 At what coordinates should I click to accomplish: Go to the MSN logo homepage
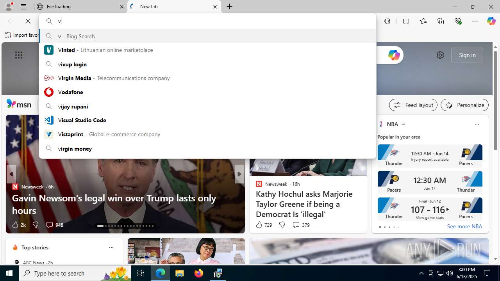coord(19,104)
